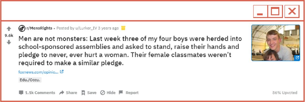Open the post's thumbnail image
Viewport: 305px width, 102px height.
[276, 43]
